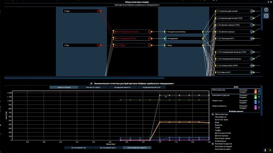Remove Смарт-чипы from key with its X
Screen dimensions: 273x153
point(259,102)
